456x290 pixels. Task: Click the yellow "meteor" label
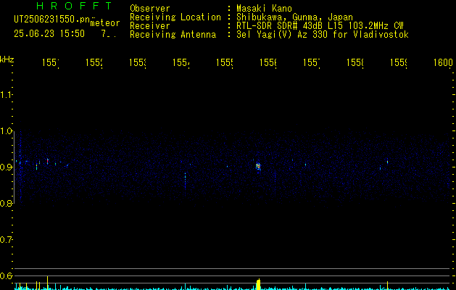[x=105, y=23]
